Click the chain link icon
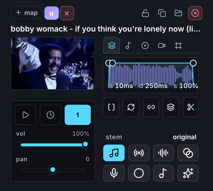The image size is (213, 191). click(151, 107)
